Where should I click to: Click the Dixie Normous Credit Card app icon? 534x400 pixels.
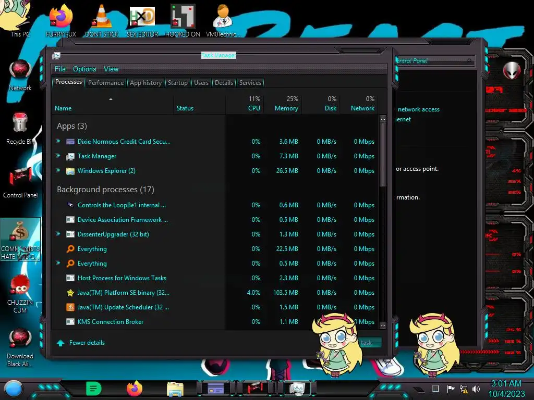pos(70,142)
